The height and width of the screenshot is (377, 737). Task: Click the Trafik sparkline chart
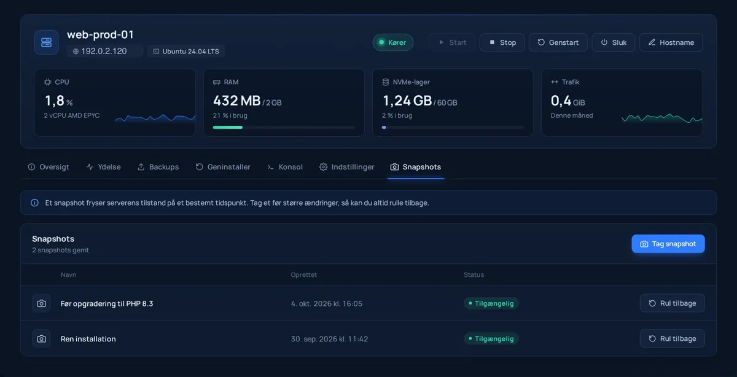pos(662,117)
